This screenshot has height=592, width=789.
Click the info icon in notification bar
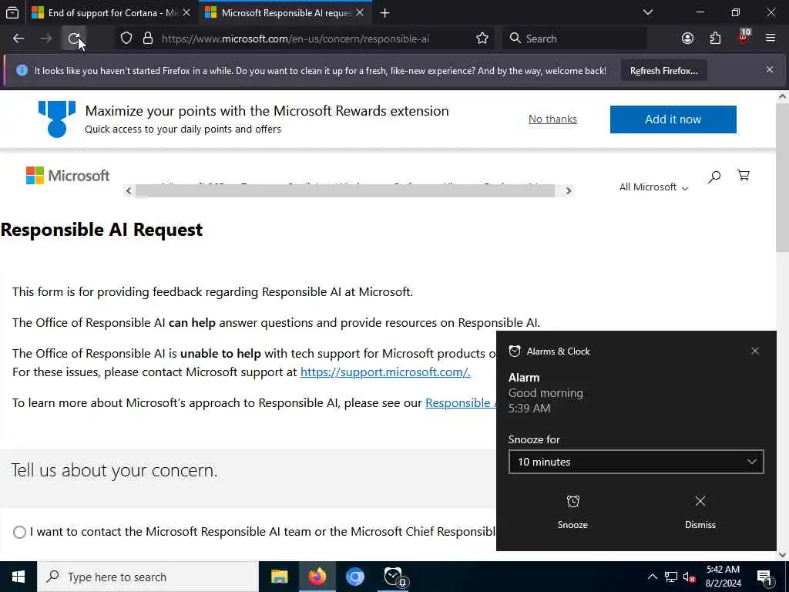click(x=22, y=70)
